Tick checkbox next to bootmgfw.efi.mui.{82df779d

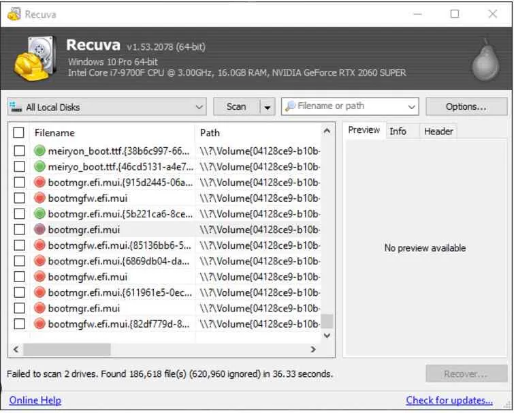[x=19, y=324]
